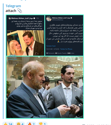Click the paperclip attach emoji
111x125 pixels.
[x=20, y=11]
